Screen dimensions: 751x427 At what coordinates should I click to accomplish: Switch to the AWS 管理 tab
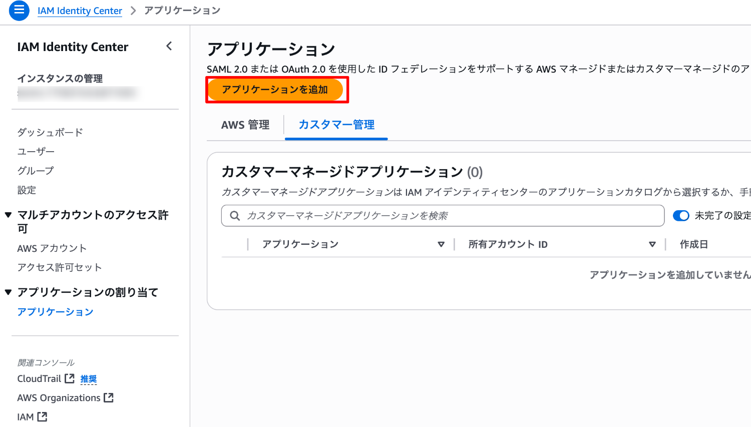[245, 125]
